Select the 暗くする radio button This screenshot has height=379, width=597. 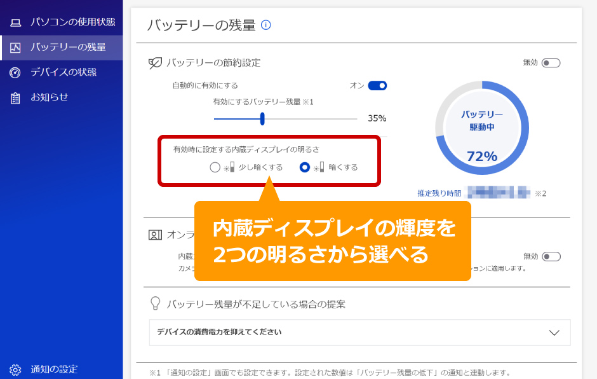304,167
